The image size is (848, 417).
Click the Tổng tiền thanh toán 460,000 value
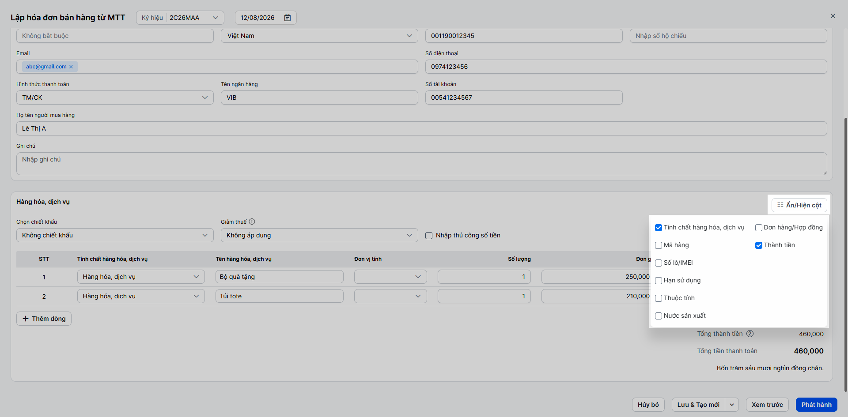(809, 351)
